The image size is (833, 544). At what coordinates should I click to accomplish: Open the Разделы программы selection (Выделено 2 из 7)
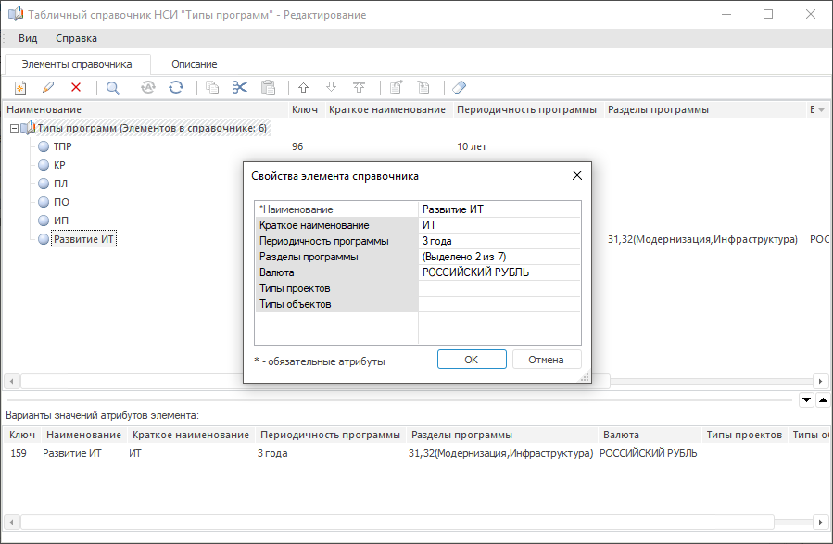[499, 257]
